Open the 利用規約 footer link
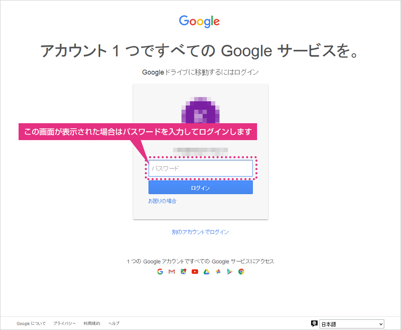 coord(92,323)
